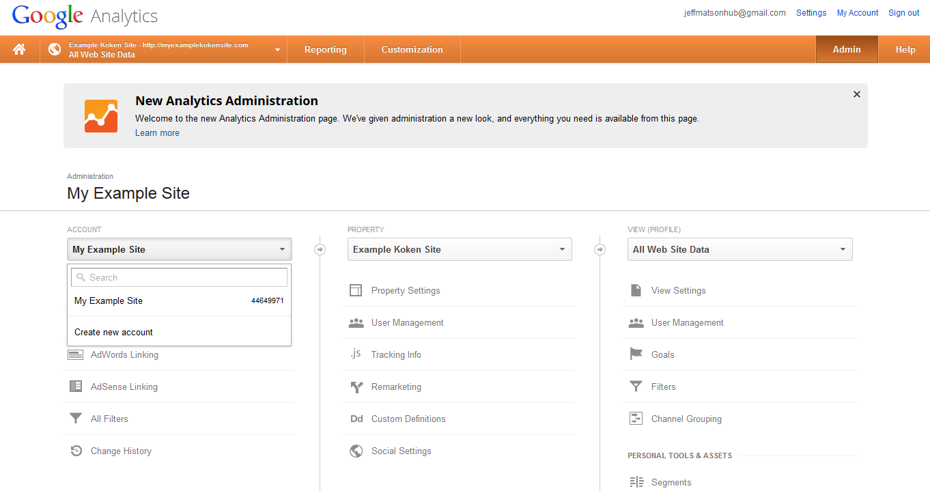Click the Remarketing fork icon
This screenshot has width=930, height=491.
coord(356,387)
